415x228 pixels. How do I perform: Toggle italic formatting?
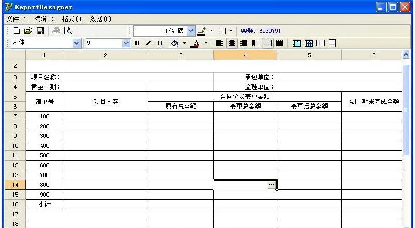pos(149,43)
